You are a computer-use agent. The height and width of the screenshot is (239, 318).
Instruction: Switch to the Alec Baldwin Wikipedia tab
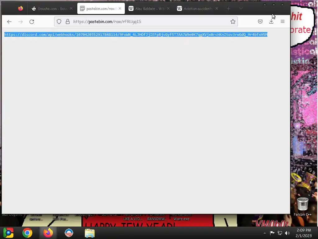149,8
